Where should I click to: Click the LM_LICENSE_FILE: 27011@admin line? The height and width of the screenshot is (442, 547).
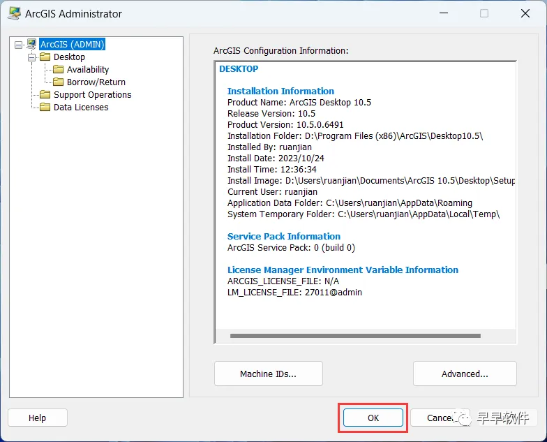tap(294, 292)
